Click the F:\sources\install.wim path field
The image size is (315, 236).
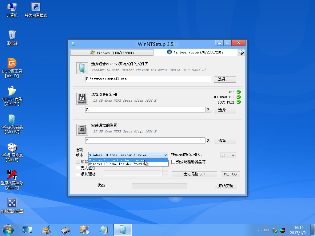pos(148,79)
